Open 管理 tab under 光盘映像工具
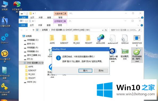Viewport: 158px width, 101px height. pos(60,17)
